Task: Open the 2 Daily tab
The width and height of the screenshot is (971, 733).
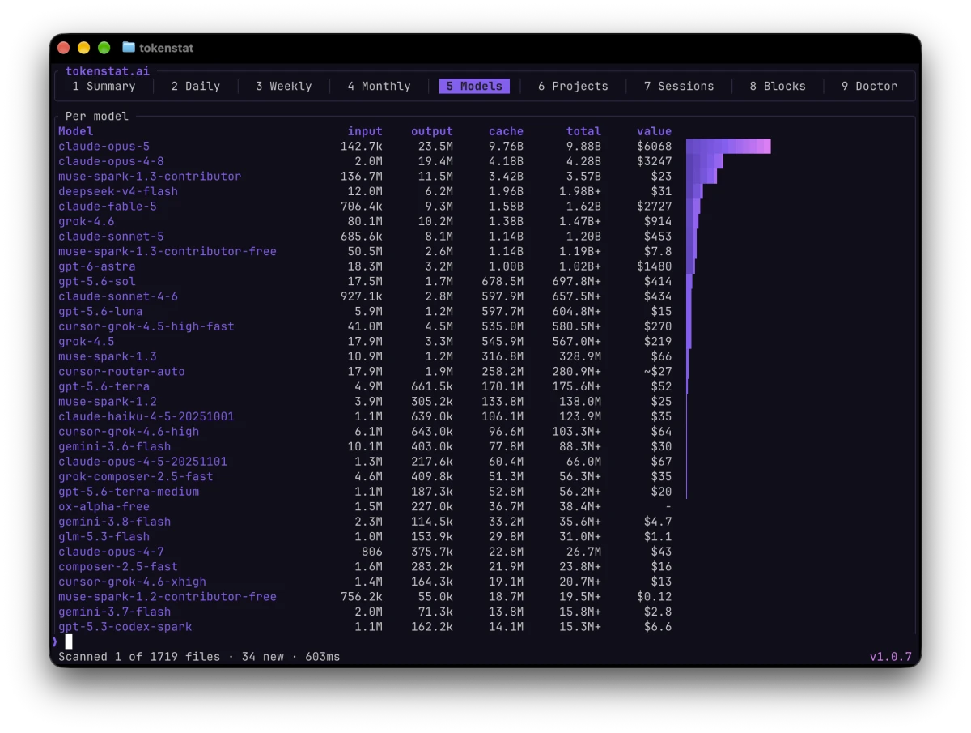Action: (195, 86)
